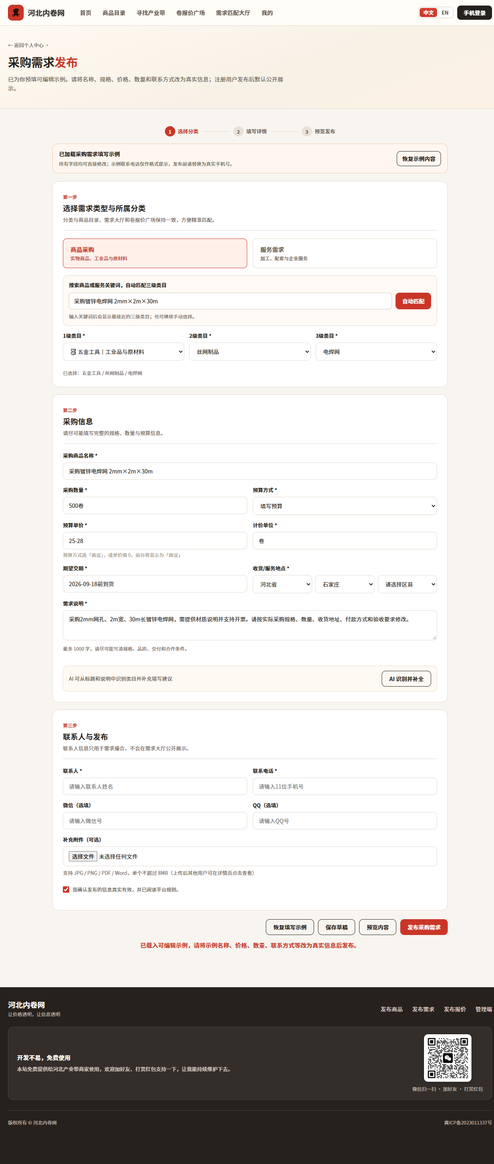Click the red 冀 site logo icon
The image size is (494, 1164).
click(16, 13)
